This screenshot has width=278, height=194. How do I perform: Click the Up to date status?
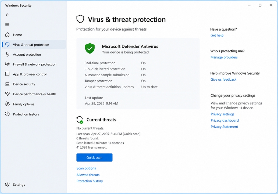(x=150, y=87)
